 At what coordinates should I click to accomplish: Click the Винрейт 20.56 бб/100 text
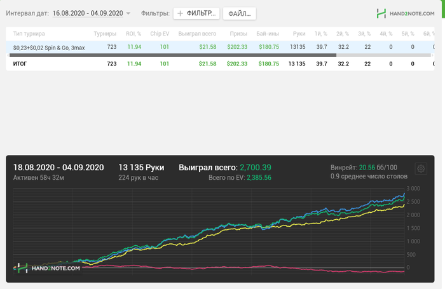click(x=364, y=167)
